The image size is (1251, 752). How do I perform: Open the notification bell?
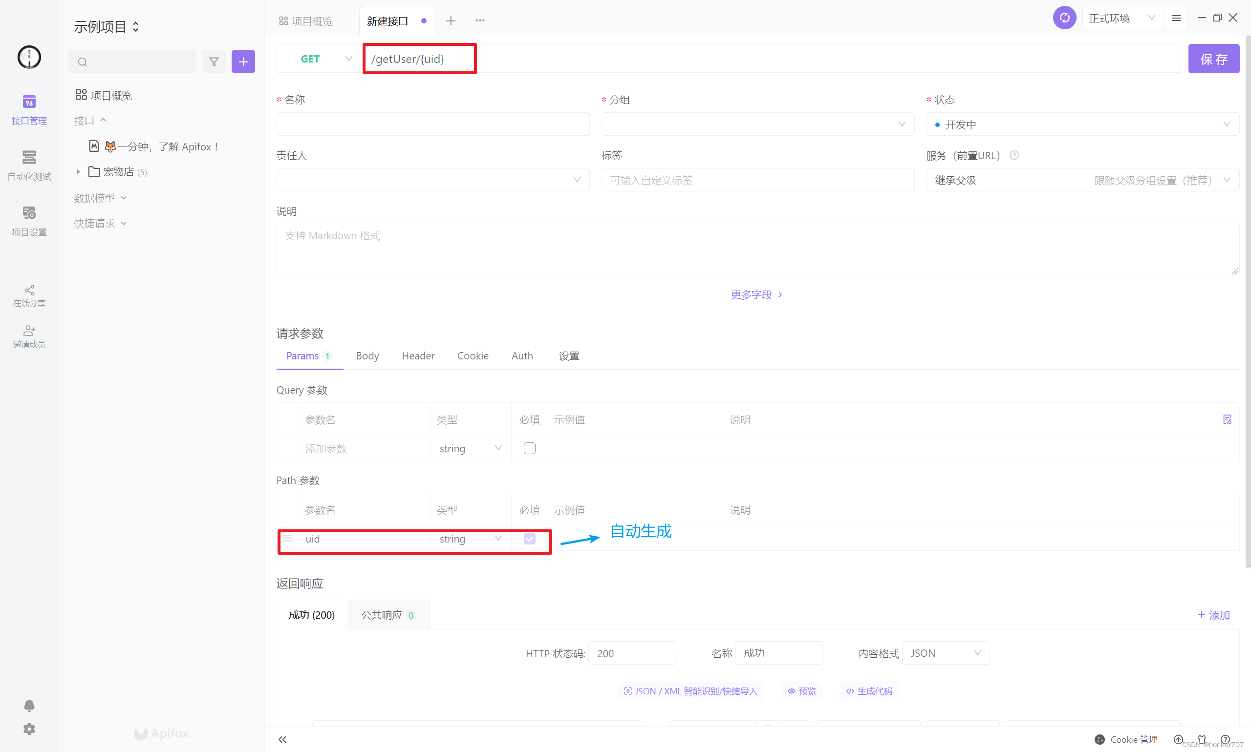click(x=29, y=706)
